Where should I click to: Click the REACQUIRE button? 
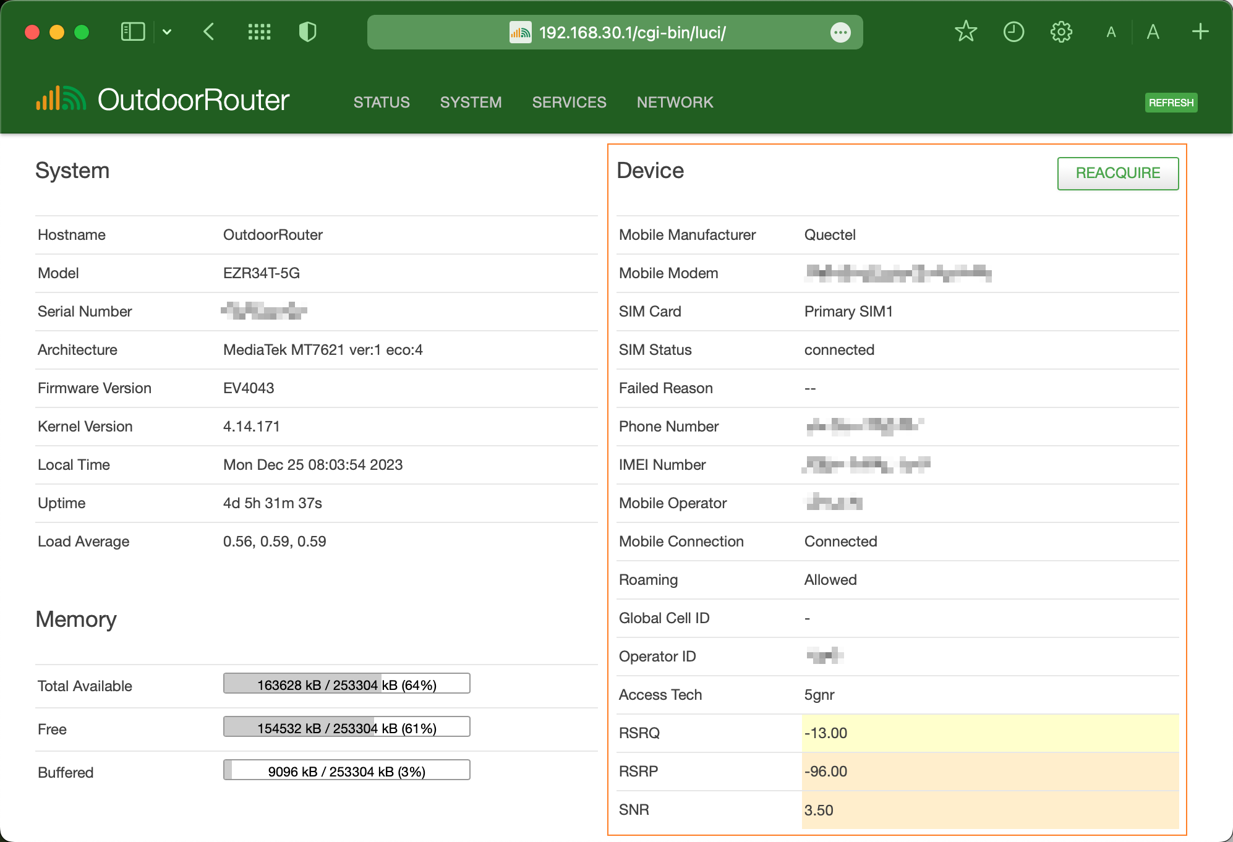tap(1117, 173)
